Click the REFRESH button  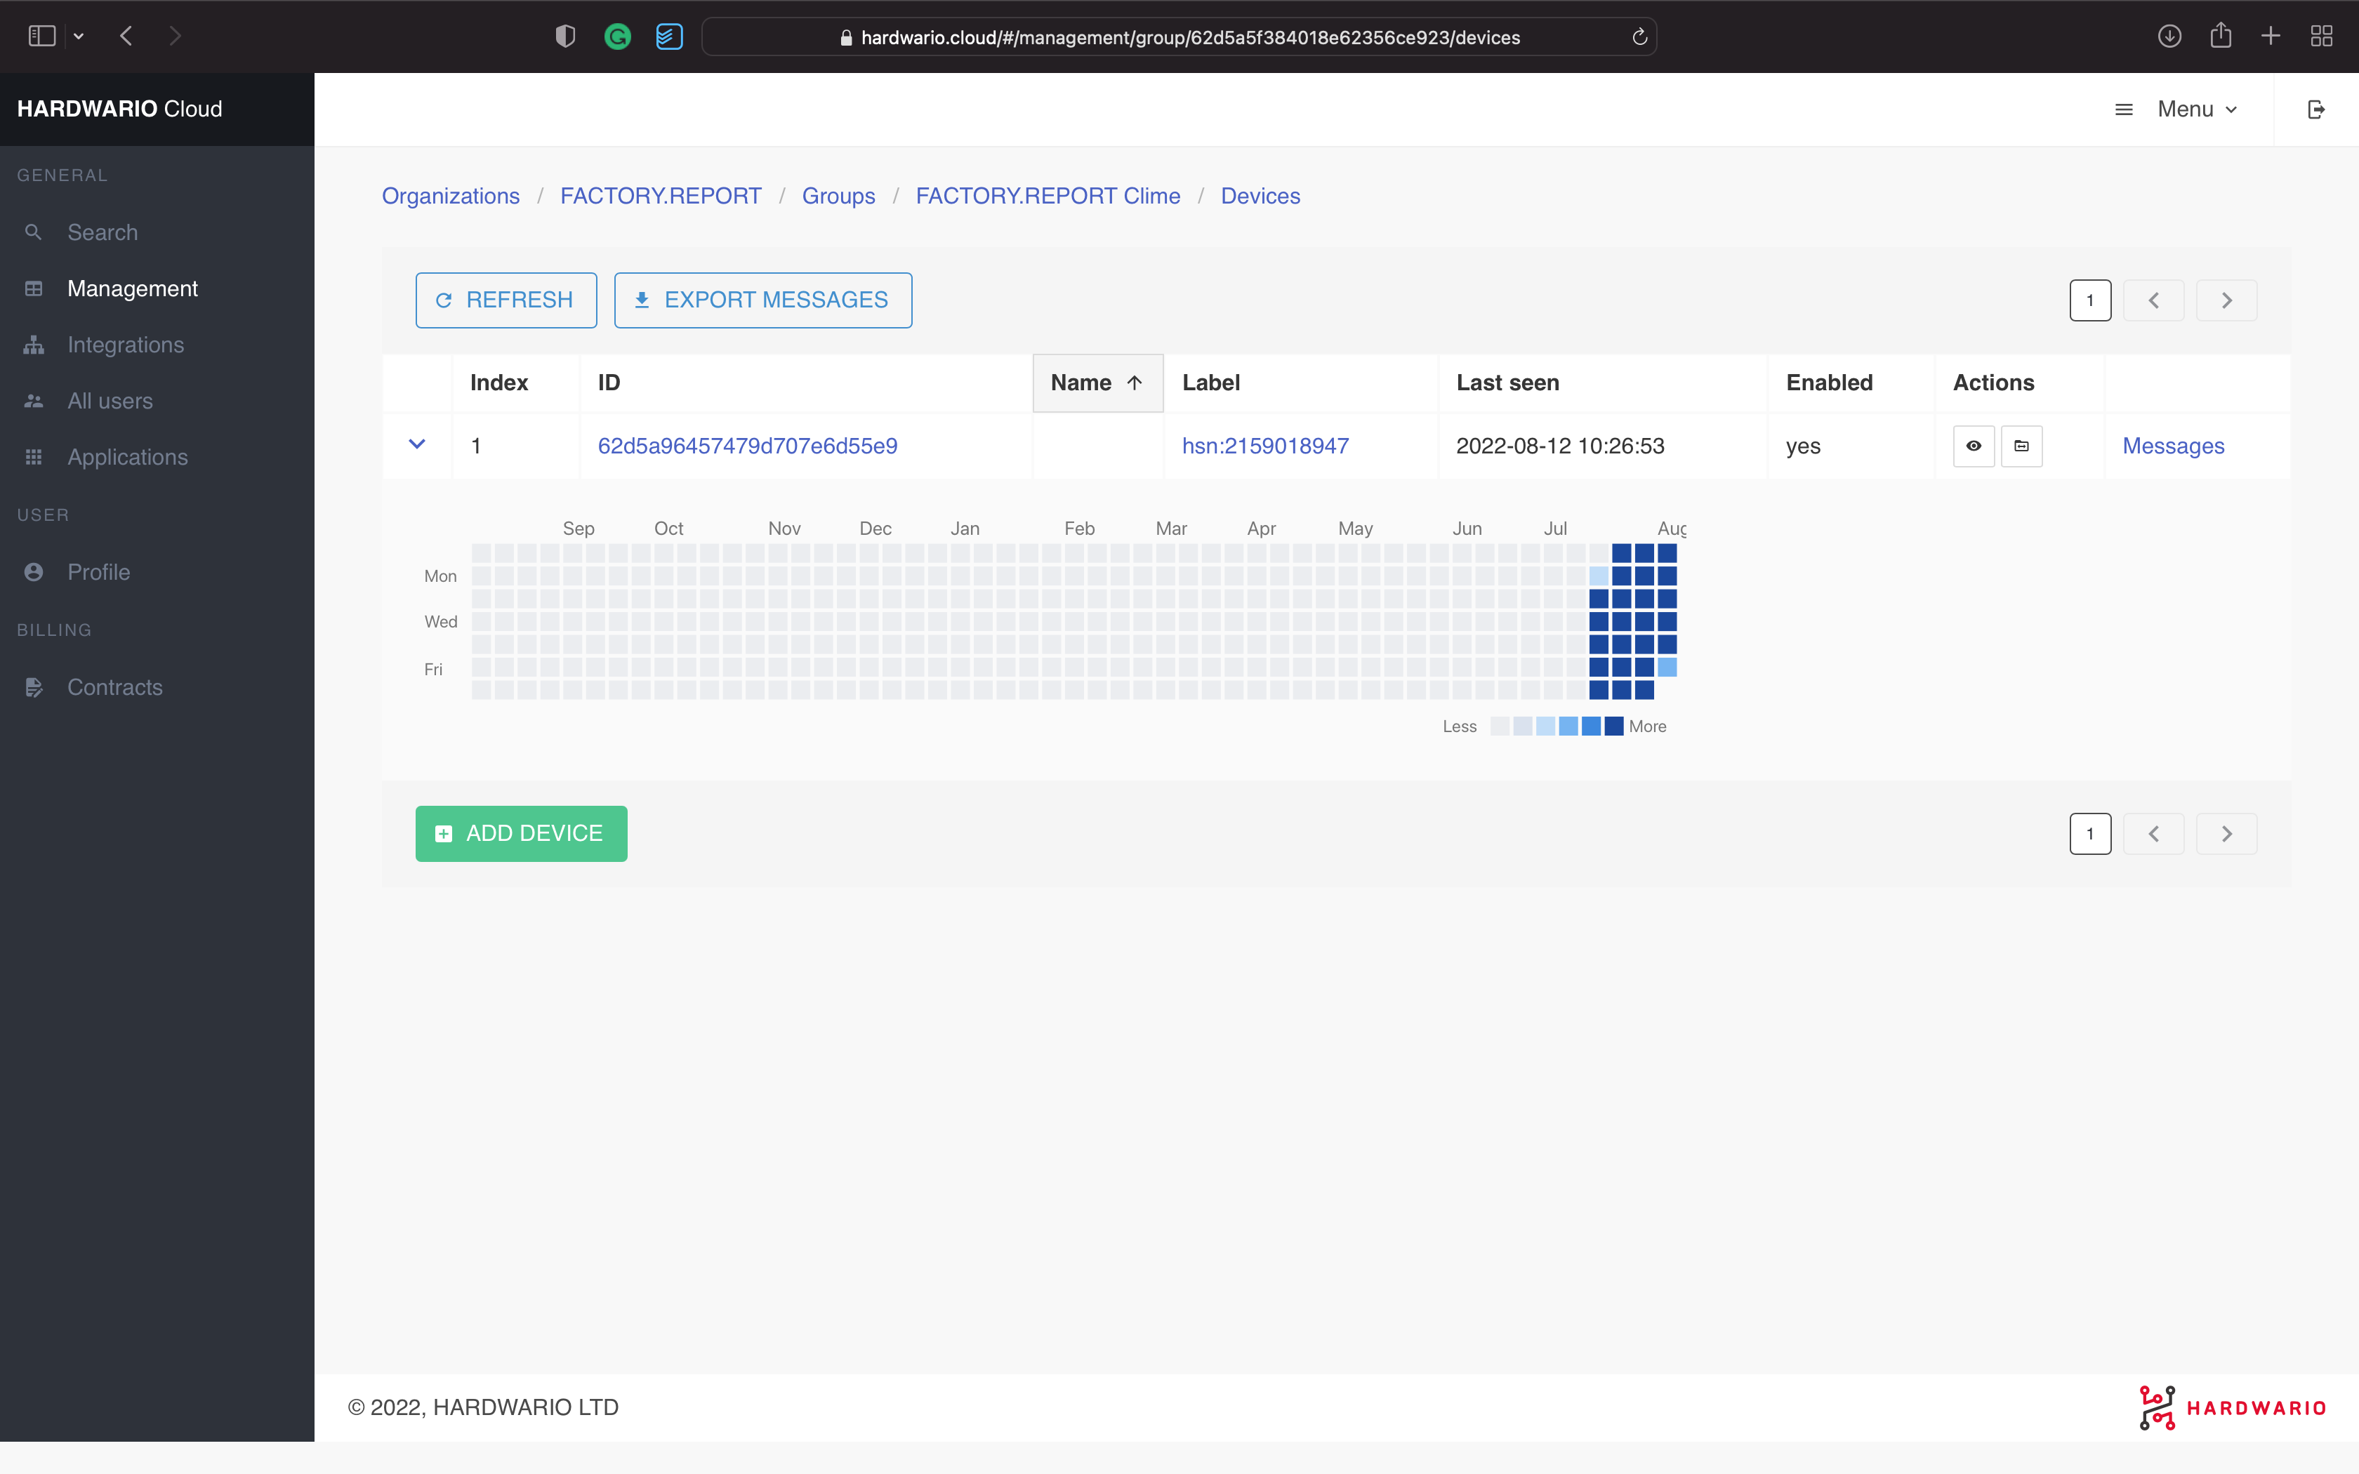[505, 300]
